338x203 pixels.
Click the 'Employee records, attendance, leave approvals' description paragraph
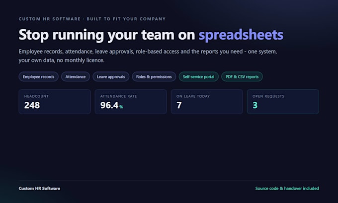(x=148, y=56)
